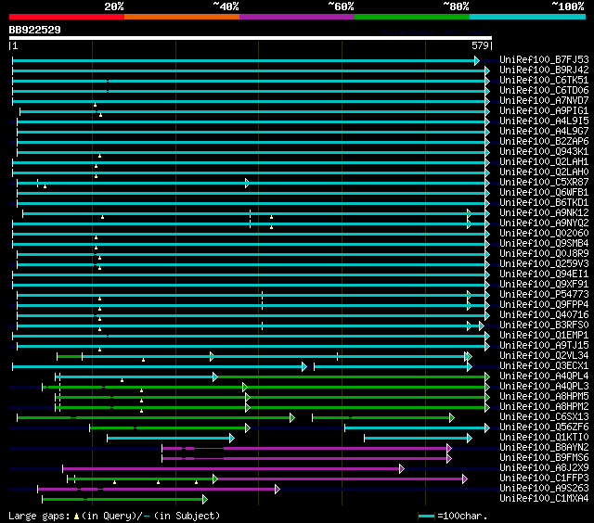Click the white query sequence bar
This screenshot has width=594, height=523.
click(250, 38)
